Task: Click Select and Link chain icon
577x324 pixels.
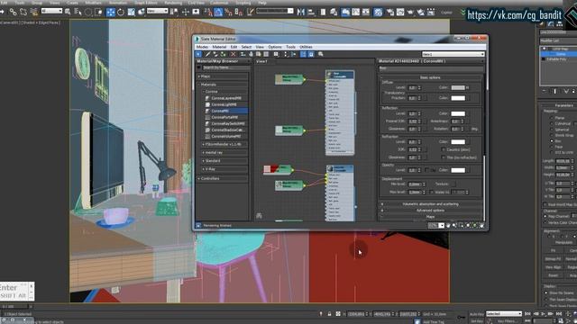Action: point(13,12)
